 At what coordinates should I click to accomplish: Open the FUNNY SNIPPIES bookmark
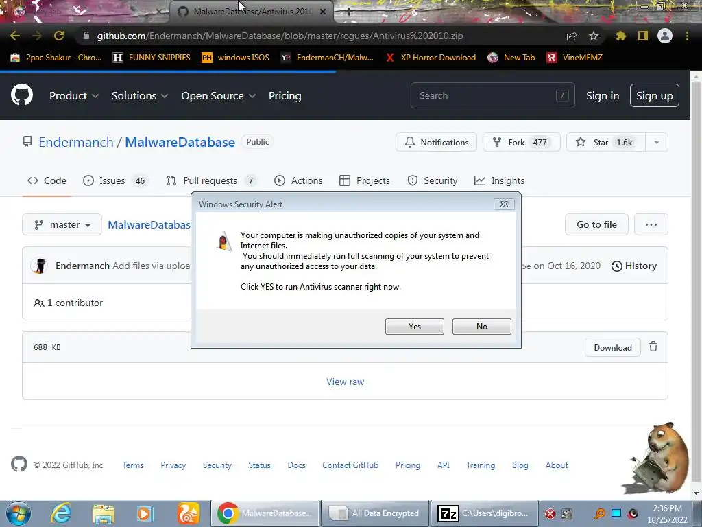tap(152, 58)
